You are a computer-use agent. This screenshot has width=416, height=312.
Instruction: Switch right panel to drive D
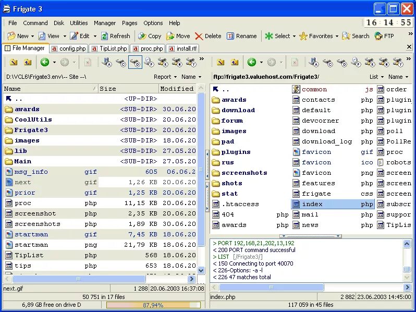pyautogui.click(x=342, y=62)
